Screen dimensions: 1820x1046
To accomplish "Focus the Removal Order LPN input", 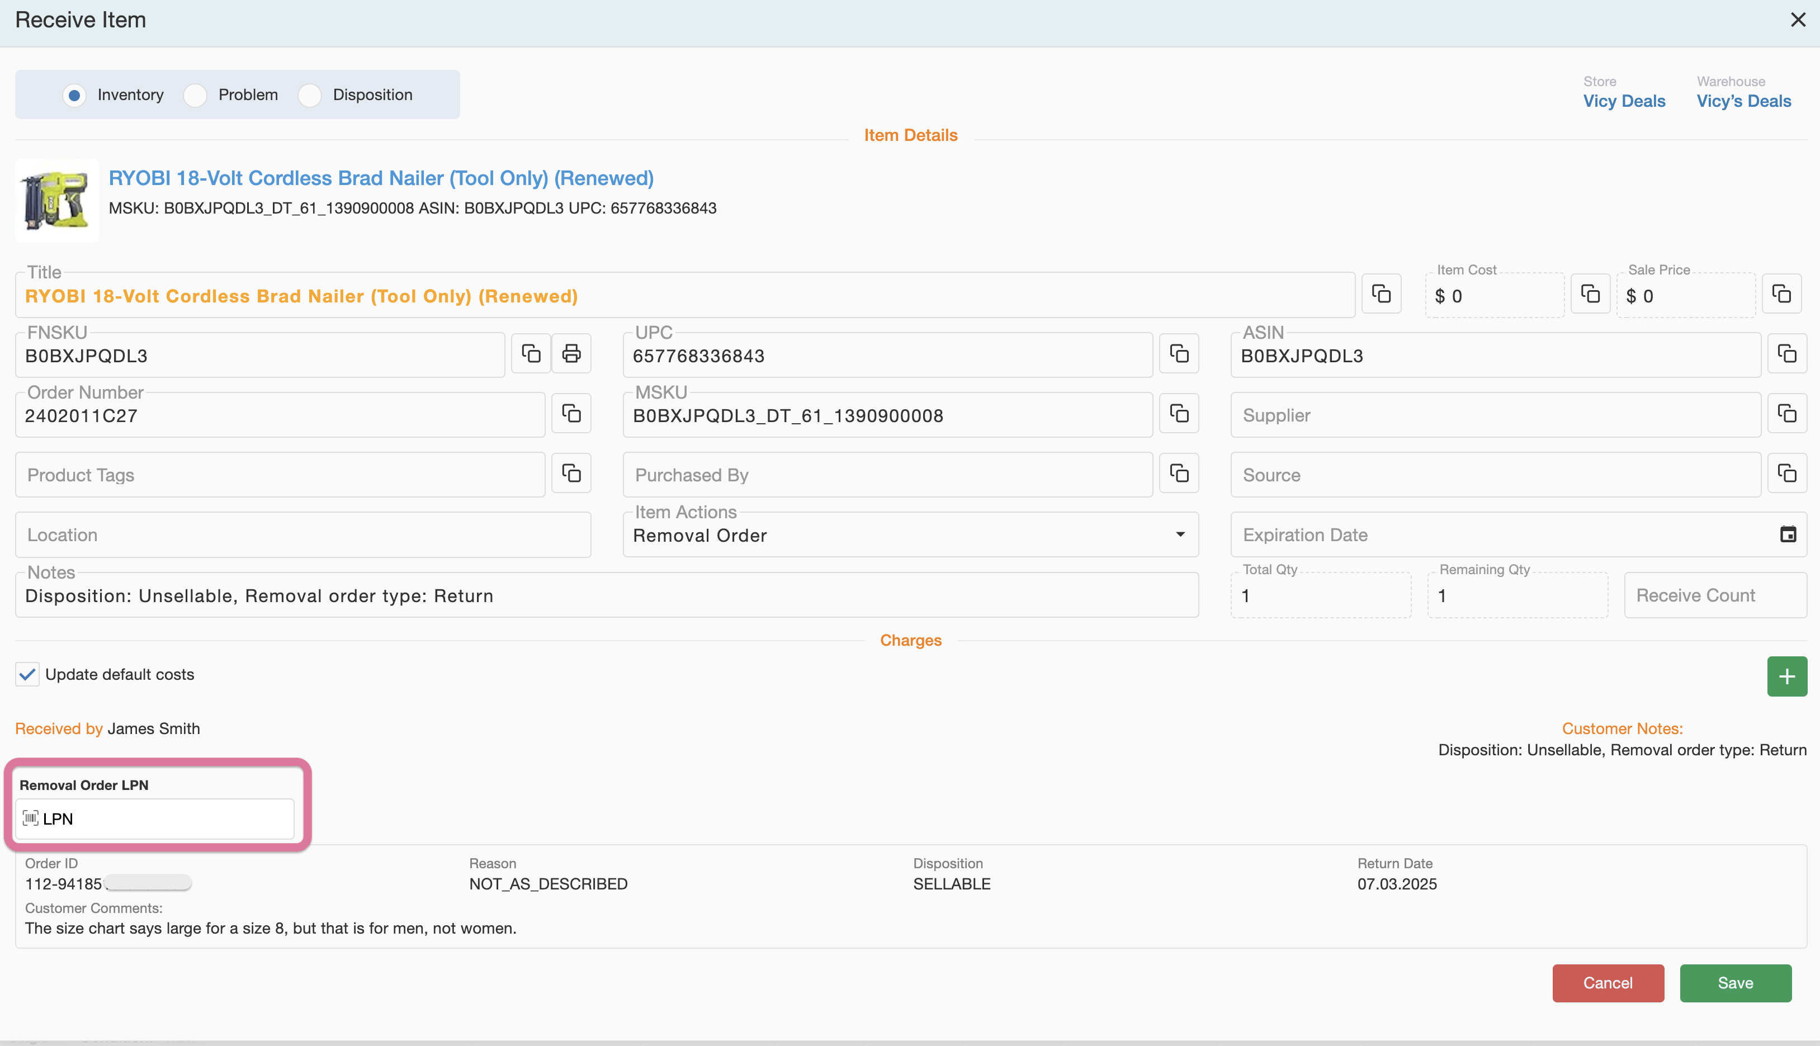I will 154,818.
